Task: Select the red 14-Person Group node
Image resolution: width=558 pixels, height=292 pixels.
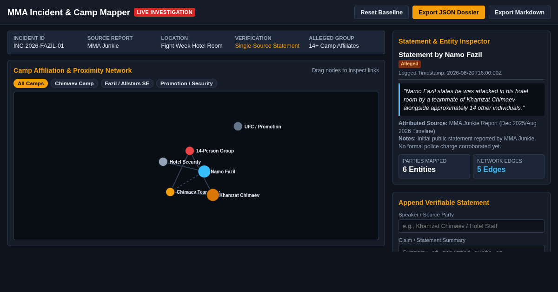Action: [x=190, y=151]
